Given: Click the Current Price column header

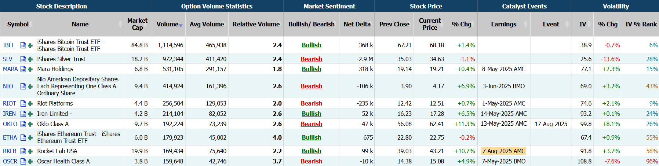Looking at the screenshot, I should click(430, 24).
